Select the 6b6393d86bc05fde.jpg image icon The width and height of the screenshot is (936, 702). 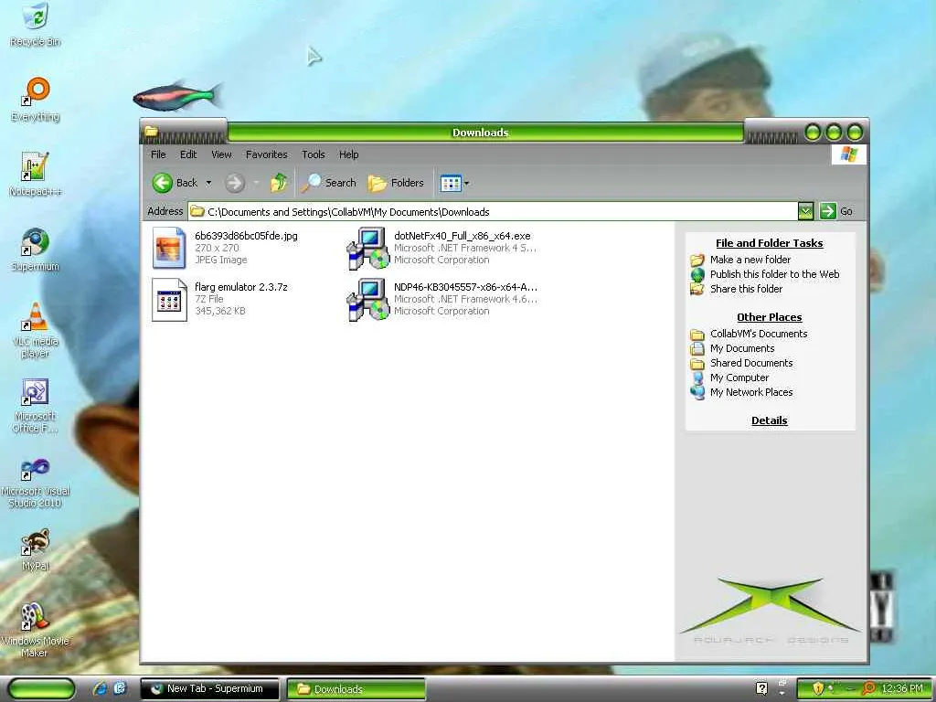tap(169, 248)
